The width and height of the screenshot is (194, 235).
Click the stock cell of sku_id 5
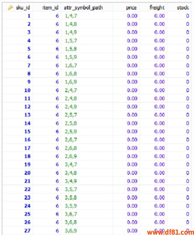pyautogui.click(x=187, y=49)
